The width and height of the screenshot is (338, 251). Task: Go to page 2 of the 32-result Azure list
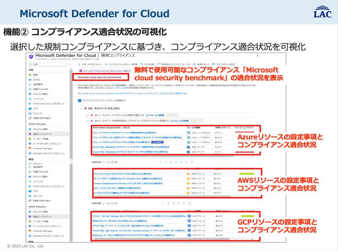click(171, 162)
